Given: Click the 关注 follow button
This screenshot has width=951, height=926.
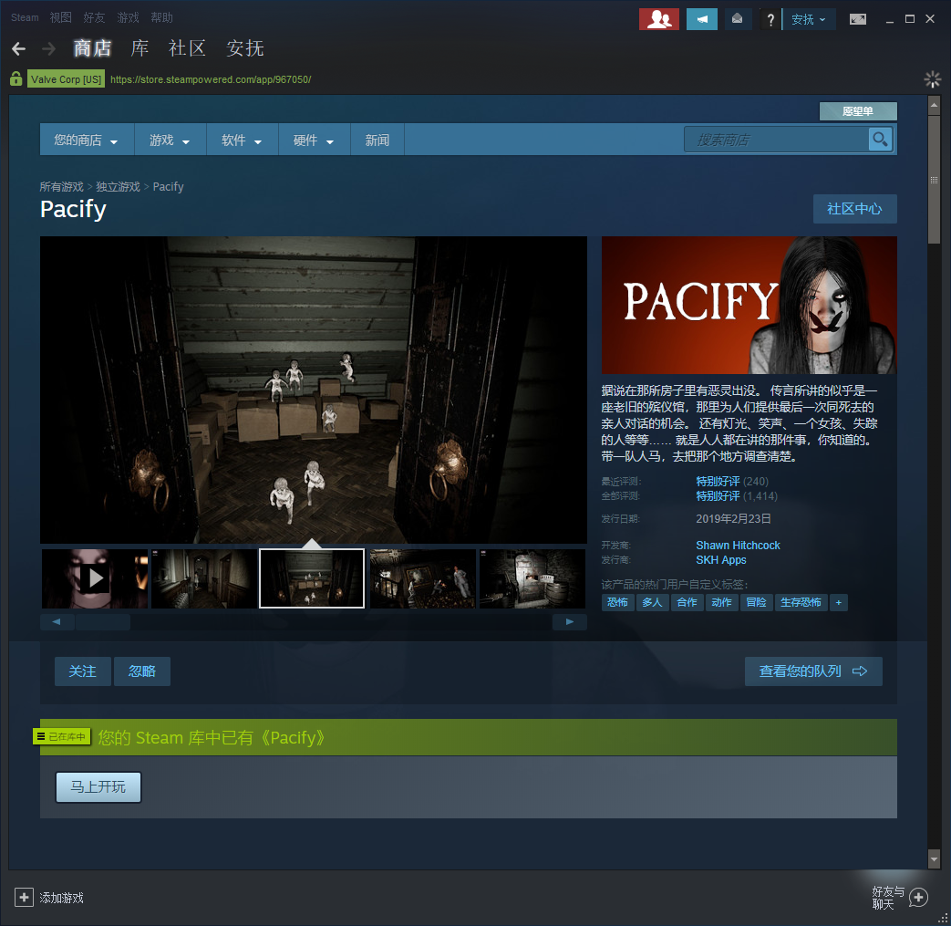Looking at the screenshot, I should pos(82,671).
